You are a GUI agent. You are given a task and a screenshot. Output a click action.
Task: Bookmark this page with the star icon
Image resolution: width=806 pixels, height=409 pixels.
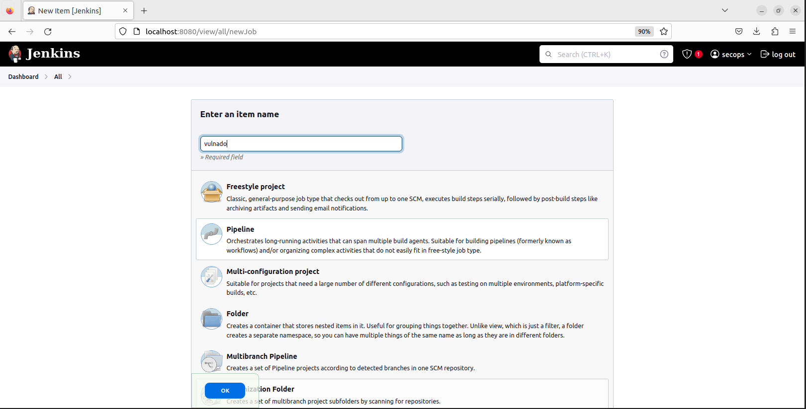(664, 31)
